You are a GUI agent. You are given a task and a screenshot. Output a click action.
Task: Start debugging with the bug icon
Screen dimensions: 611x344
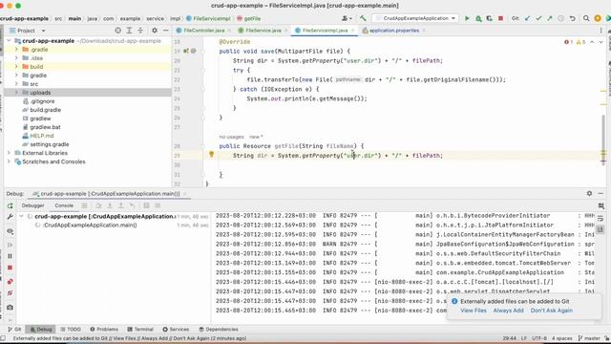pyautogui.click(x=478, y=18)
